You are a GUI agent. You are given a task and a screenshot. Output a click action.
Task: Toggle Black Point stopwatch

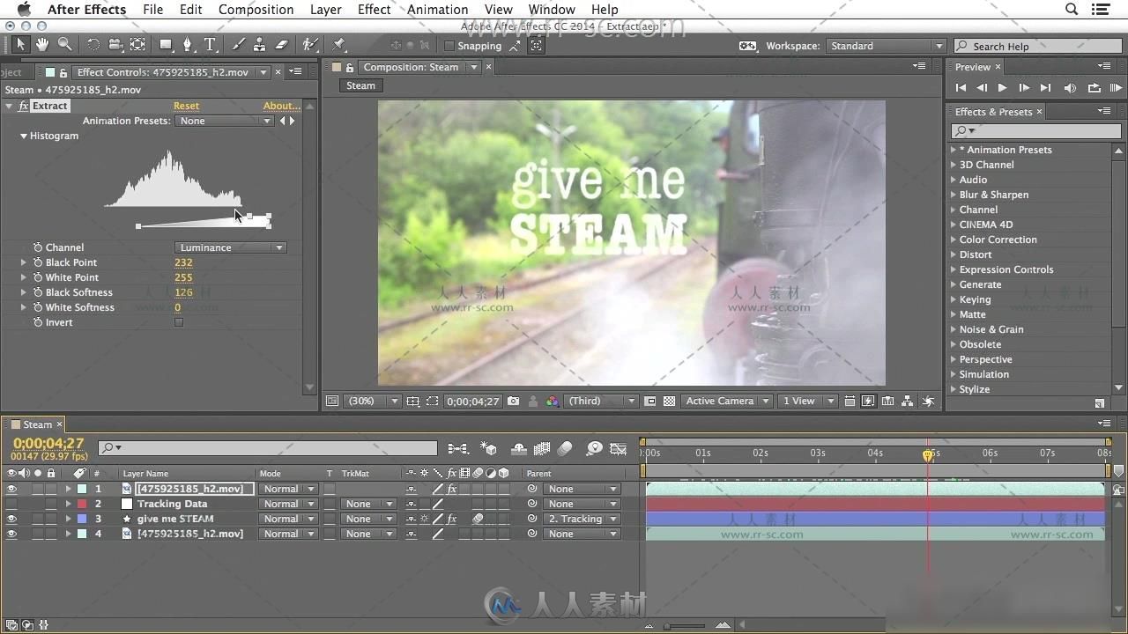[x=38, y=262]
